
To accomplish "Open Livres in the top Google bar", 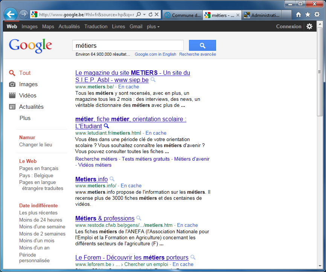I will coord(119,27).
